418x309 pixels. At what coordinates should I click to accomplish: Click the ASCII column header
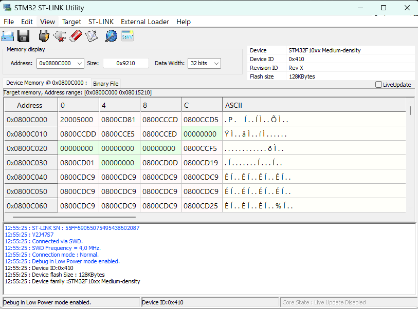point(314,105)
